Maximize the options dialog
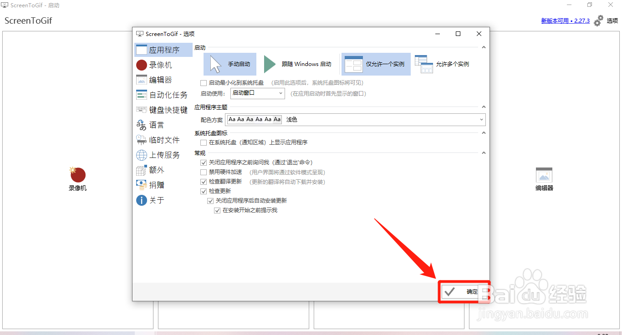 458,34
